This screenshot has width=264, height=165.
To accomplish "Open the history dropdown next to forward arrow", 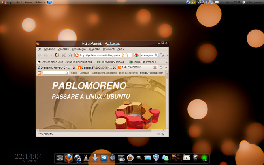I will click(51, 55).
